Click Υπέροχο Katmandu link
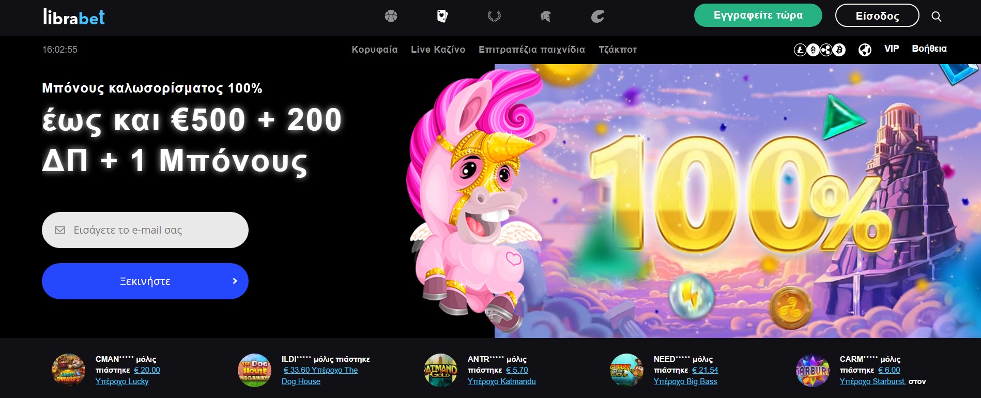This screenshot has width=981, height=398. coord(501,381)
